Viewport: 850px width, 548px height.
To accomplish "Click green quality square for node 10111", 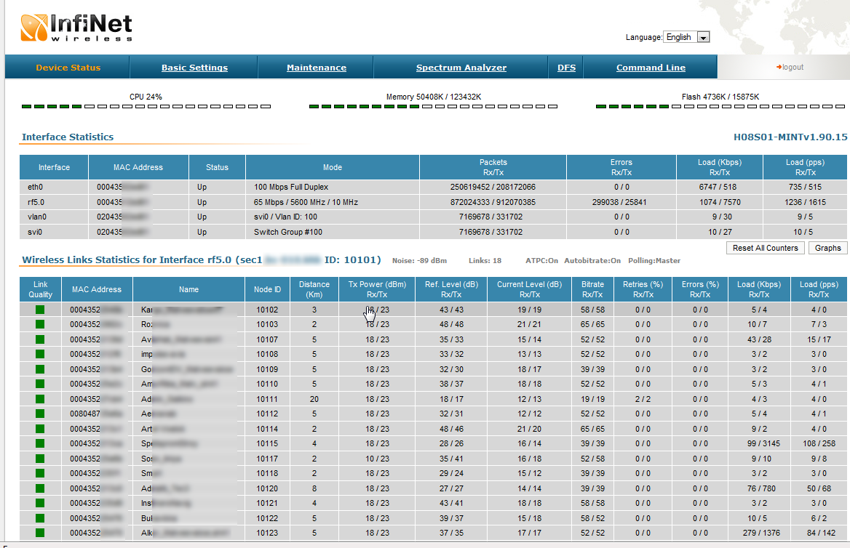I will (x=40, y=399).
